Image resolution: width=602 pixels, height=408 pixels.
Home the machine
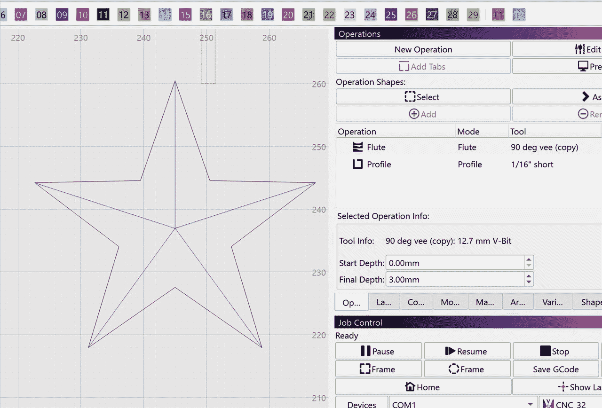pos(422,387)
